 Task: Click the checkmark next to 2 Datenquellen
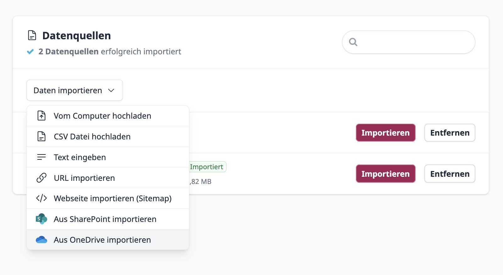click(x=30, y=51)
